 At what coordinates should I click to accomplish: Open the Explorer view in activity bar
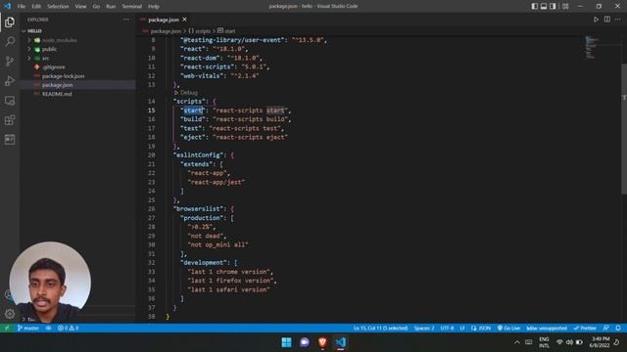pos(10,22)
